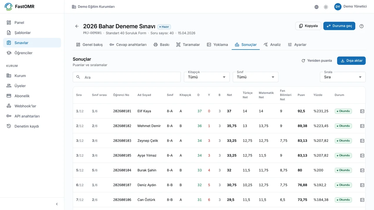The image size is (374, 210).
Task: Click the Ara search field
Action: tap(127, 77)
